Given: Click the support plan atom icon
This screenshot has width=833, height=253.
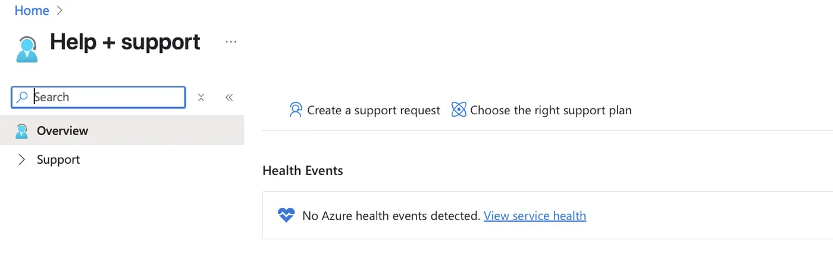Looking at the screenshot, I should tap(459, 110).
